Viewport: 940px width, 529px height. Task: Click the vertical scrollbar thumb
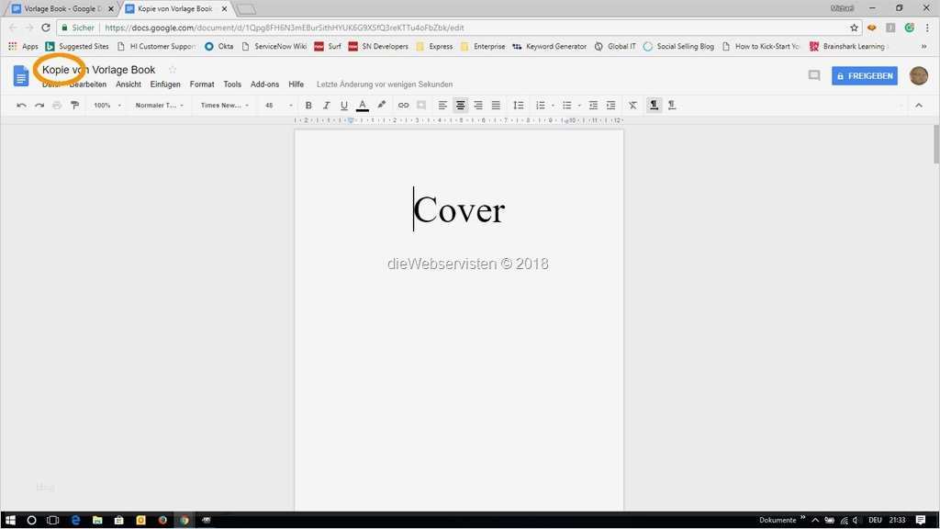[935, 144]
